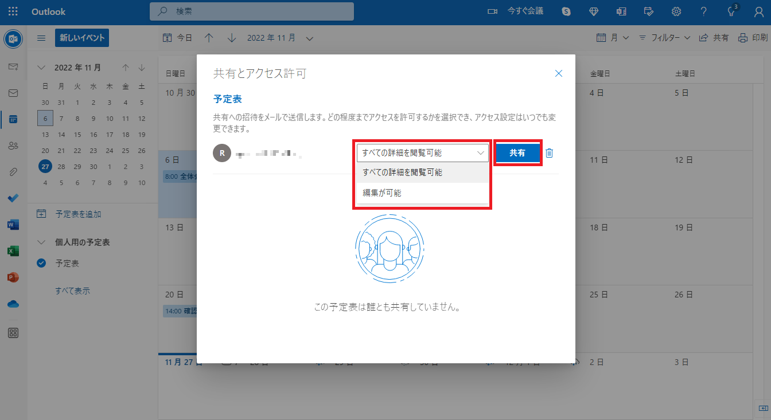Collapse the 個人用の予定表 section
Screen dimensions: 771x420
pyautogui.click(x=41, y=242)
